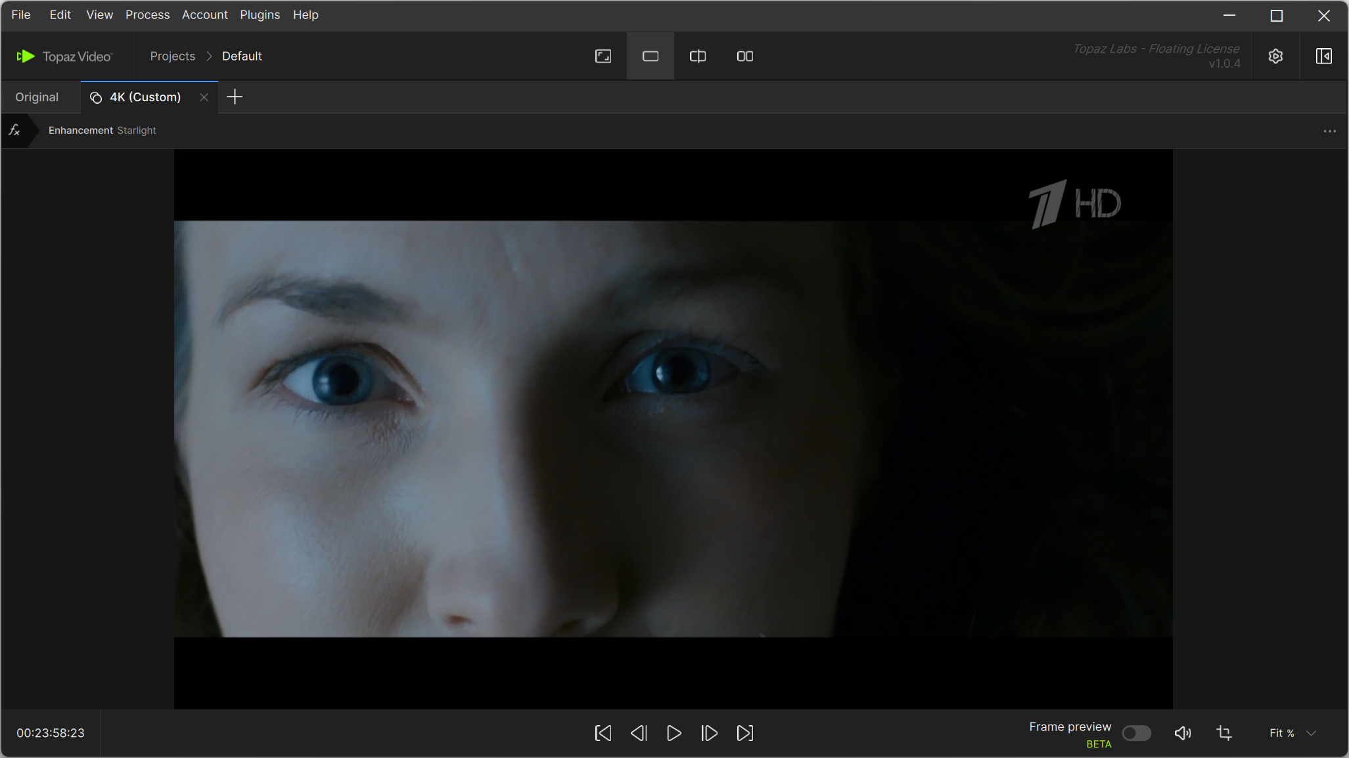Select single view layout icon
Image resolution: width=1349 pixels, height=758 pixels.
[x=650, y=56]
